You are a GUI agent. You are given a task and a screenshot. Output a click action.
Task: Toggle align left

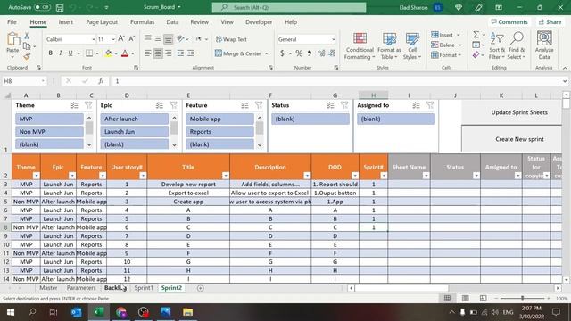click(148, 53)
